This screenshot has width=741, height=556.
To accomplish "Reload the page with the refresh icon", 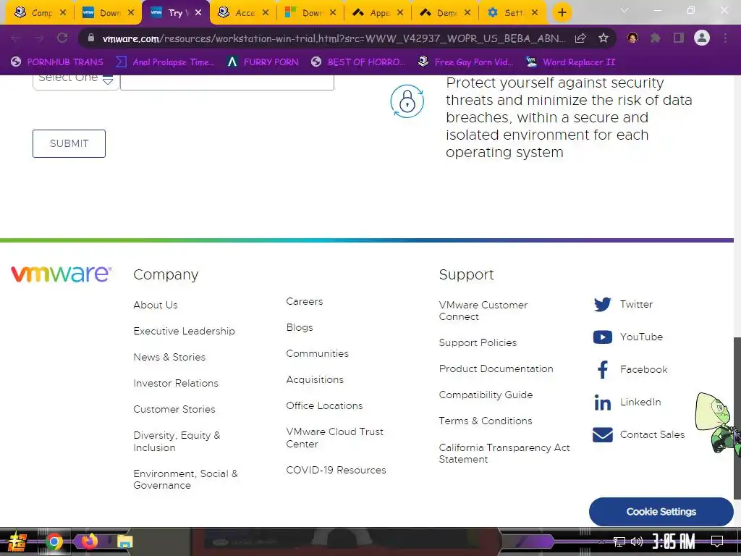I will pos(62,38).
